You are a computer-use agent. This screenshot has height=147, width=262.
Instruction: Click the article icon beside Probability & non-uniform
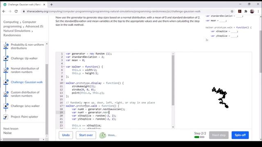(x=6, y=47)
